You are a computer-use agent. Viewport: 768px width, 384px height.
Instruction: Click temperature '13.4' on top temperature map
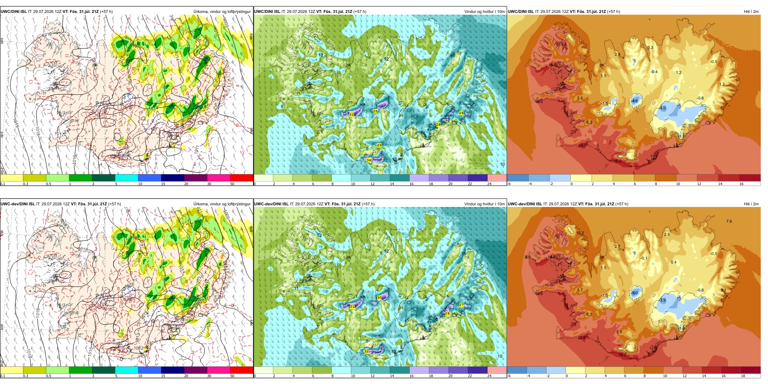click(562, 44)
